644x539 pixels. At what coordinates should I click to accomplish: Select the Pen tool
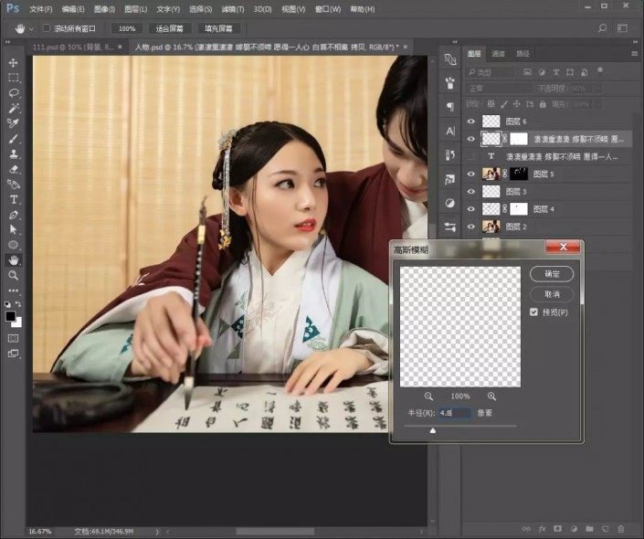click(13, 215)
